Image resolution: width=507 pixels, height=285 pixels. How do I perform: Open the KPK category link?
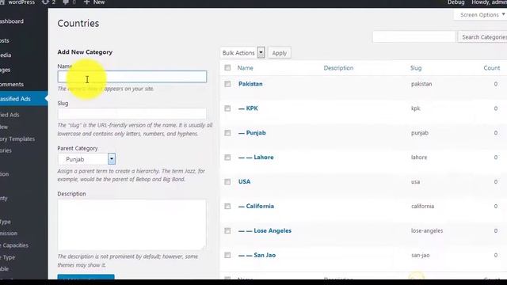(x=248, y=108)
